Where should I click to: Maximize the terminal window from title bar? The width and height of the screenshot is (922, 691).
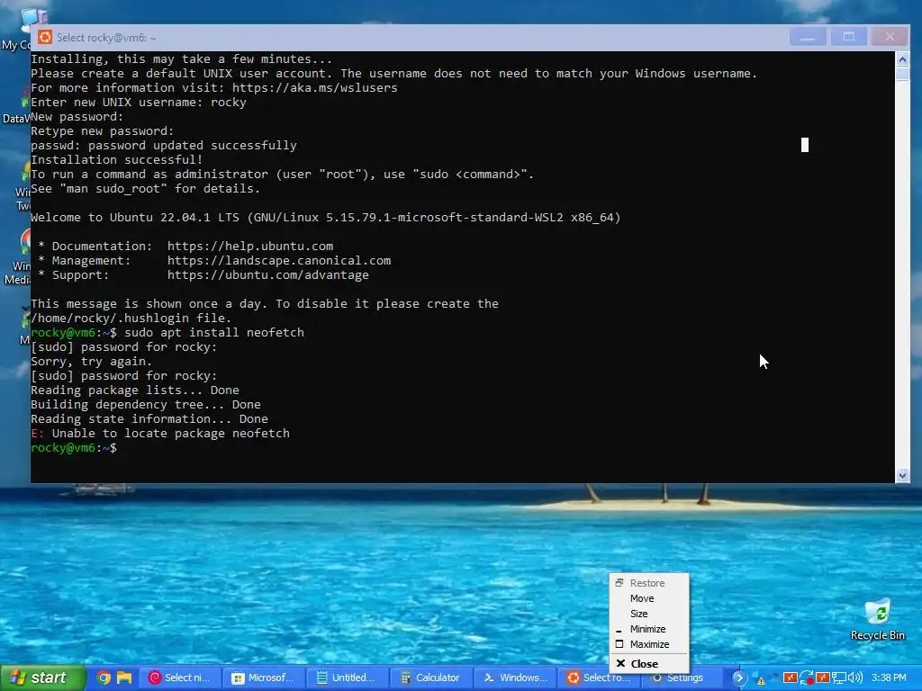coord(848,37)
